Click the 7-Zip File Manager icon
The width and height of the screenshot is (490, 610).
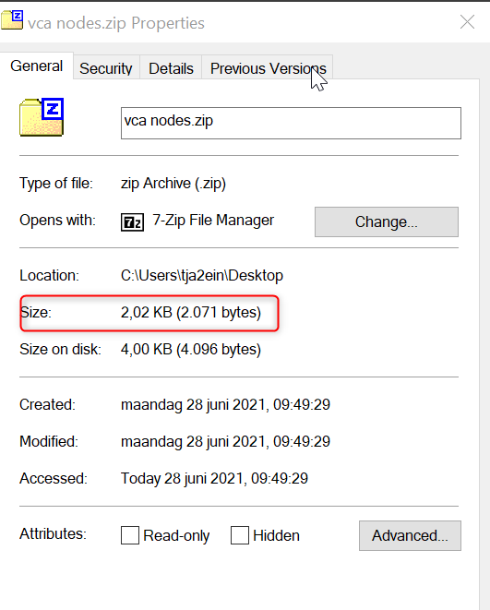coord(132,222)
